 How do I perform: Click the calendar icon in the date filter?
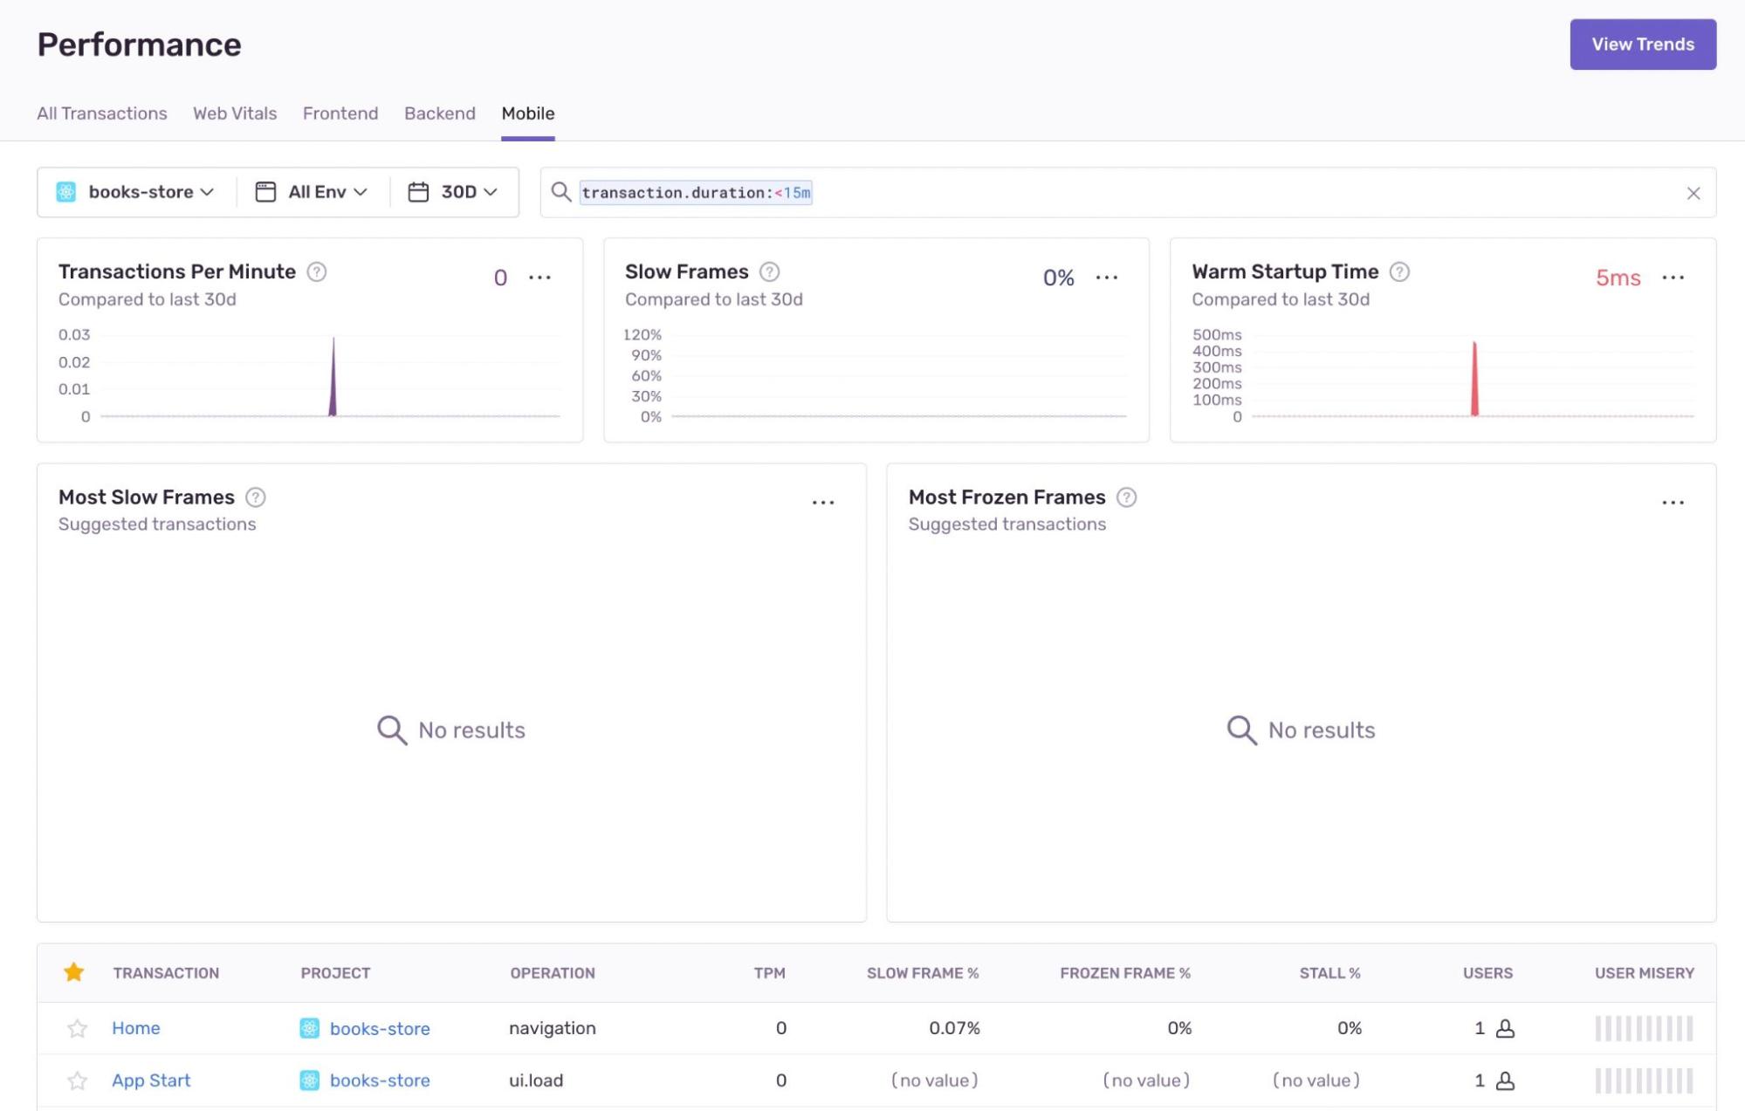click(418, 191)
